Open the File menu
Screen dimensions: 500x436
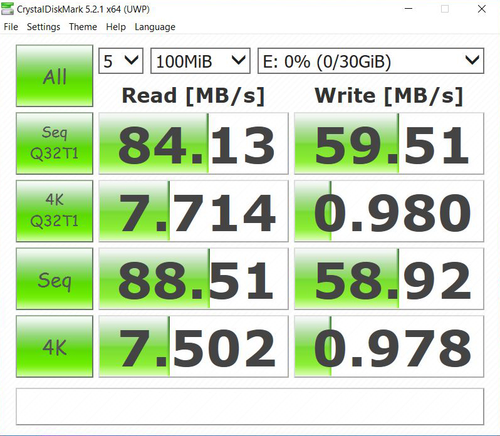click(x=11, y=27)
